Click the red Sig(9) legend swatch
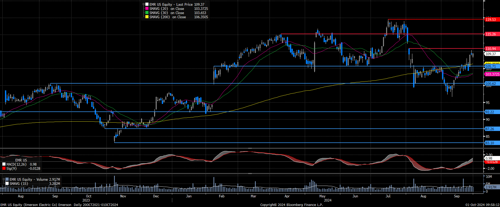The height and width of the screenshot is (207, 500). pos(4,168)
